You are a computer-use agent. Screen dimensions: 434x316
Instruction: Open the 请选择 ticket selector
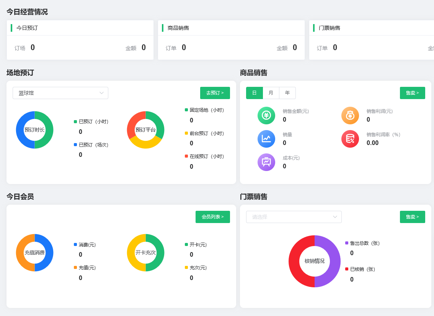point(294,217)
